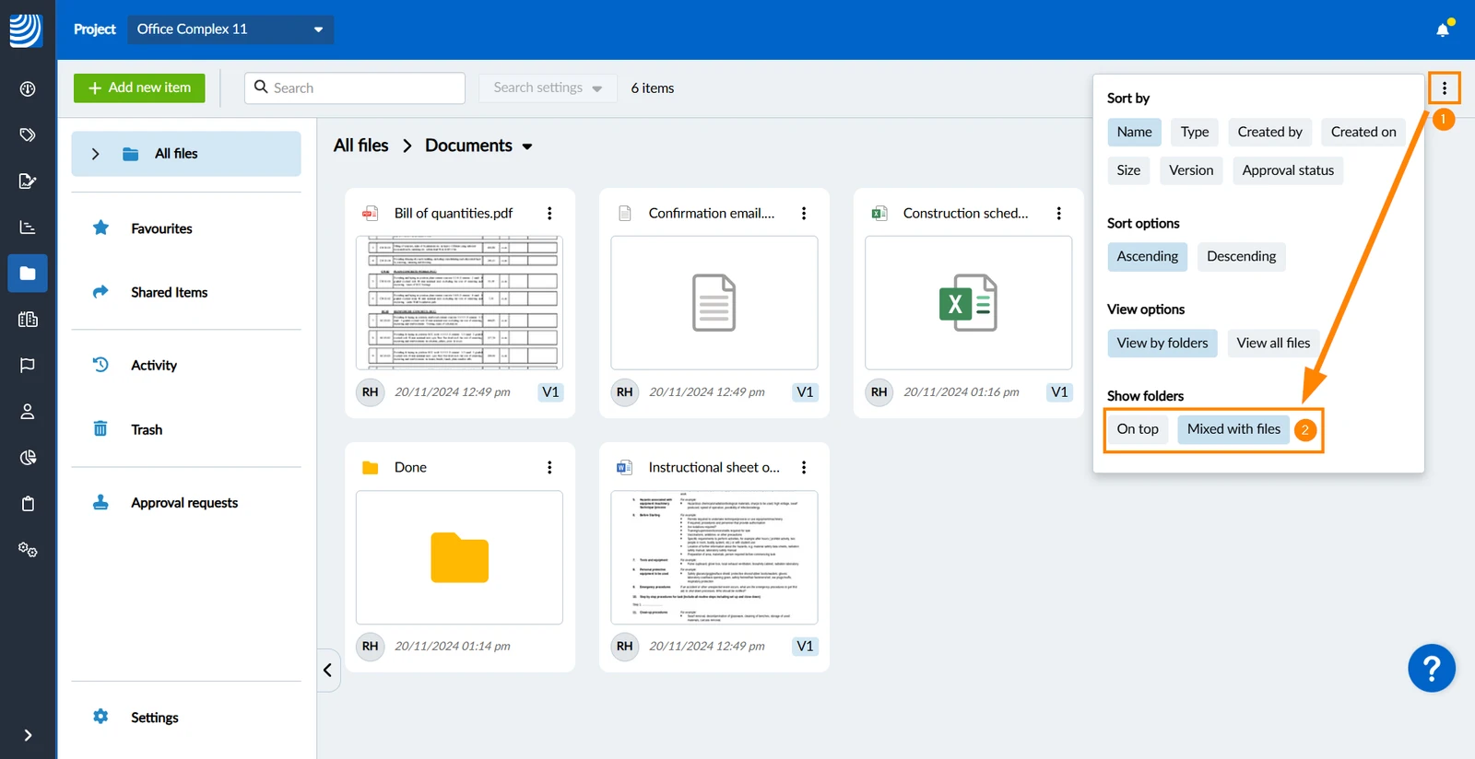Screen dimensions: 1475x759
Task: Click the blue help question mark icon
Action: click(1432, 668)
